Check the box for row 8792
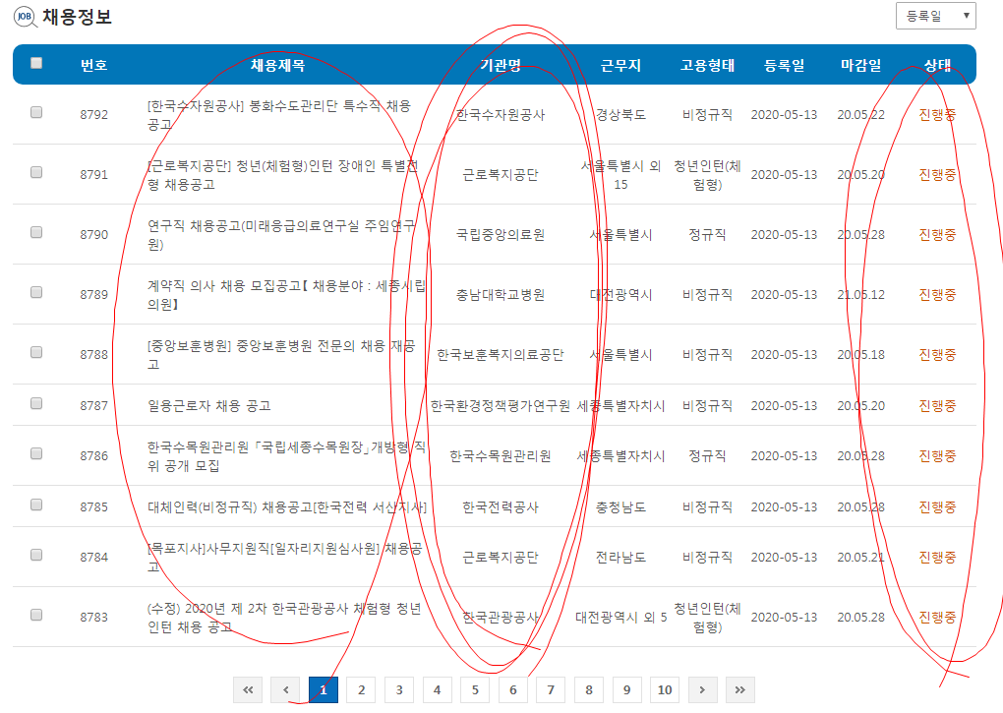 pyautogui.click(x=36, y=112)
